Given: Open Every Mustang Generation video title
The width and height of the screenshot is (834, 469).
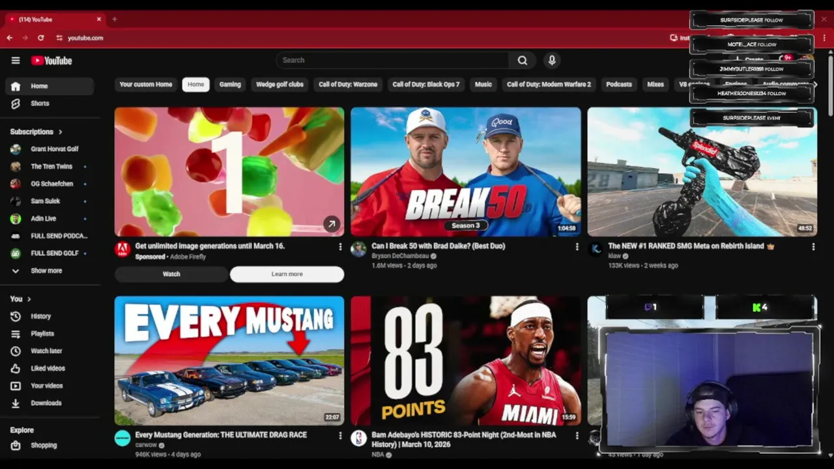Looking at the screenshot, I should coord(221,435).
